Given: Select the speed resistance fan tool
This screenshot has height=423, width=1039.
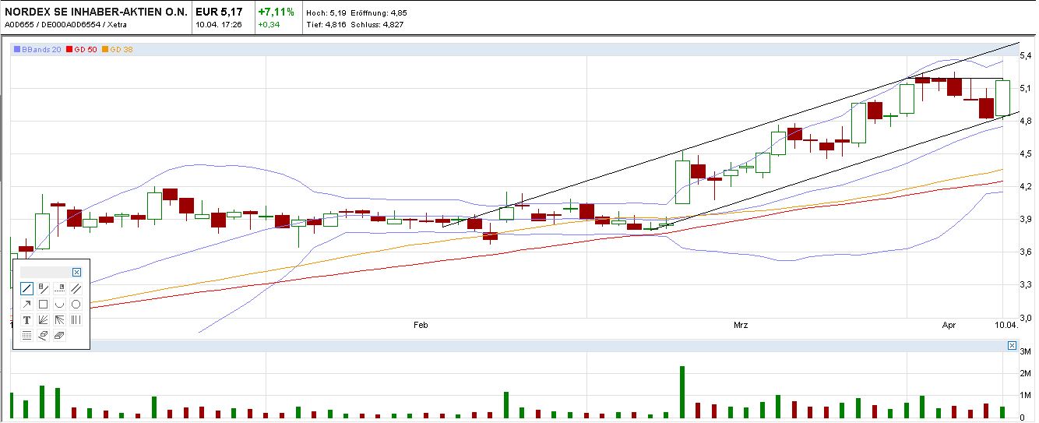Looking at the screenshot, I should 59,319.
